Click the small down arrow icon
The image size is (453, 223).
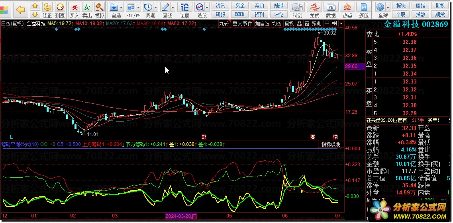pyautogui.click(x=35, y=14)
